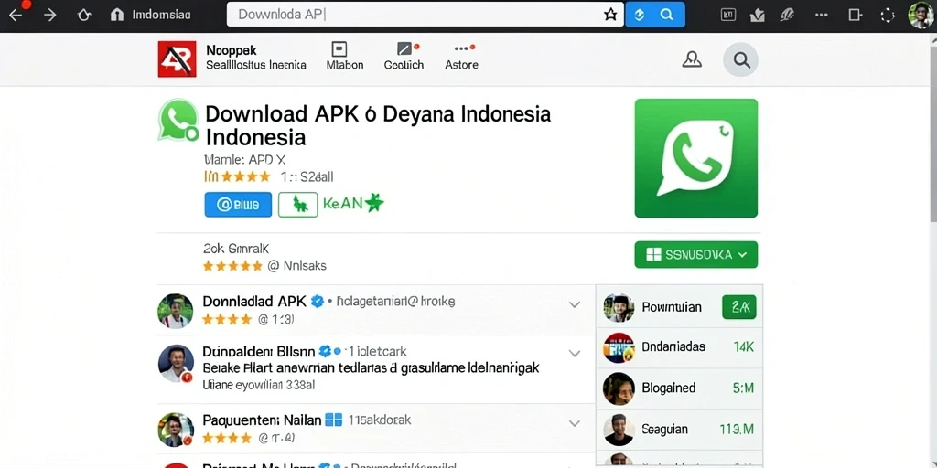This screenshot has width=937, height=468.
Task: Click the green outlined android button
Action: 298,205
